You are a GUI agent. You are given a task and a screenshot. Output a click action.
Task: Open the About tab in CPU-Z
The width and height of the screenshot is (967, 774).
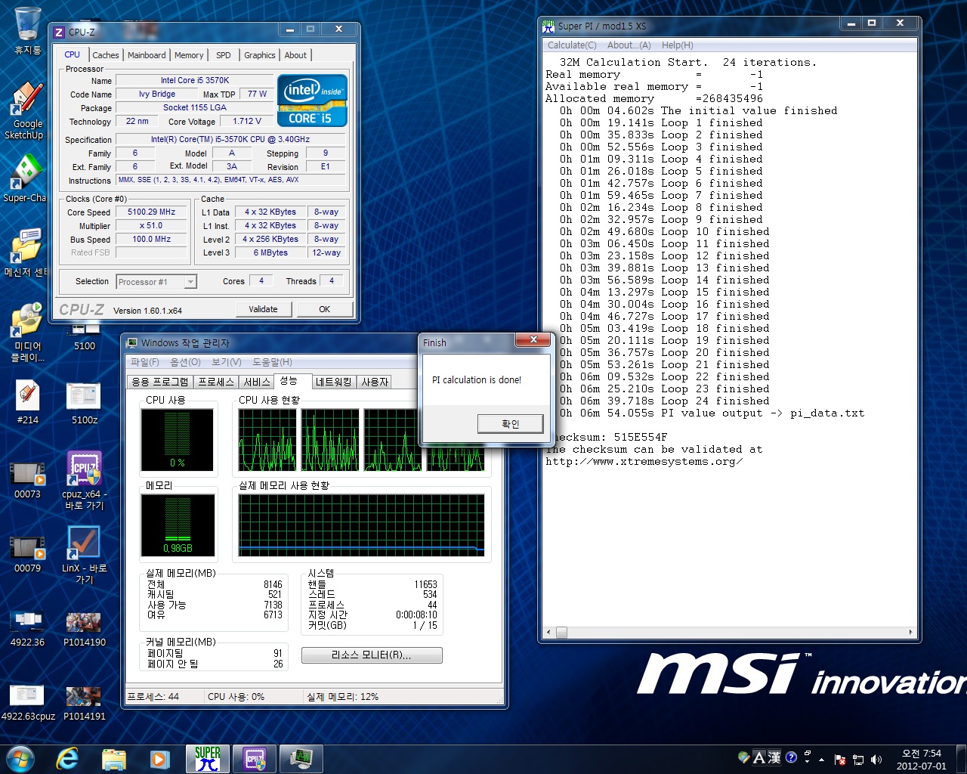(295, 55)
